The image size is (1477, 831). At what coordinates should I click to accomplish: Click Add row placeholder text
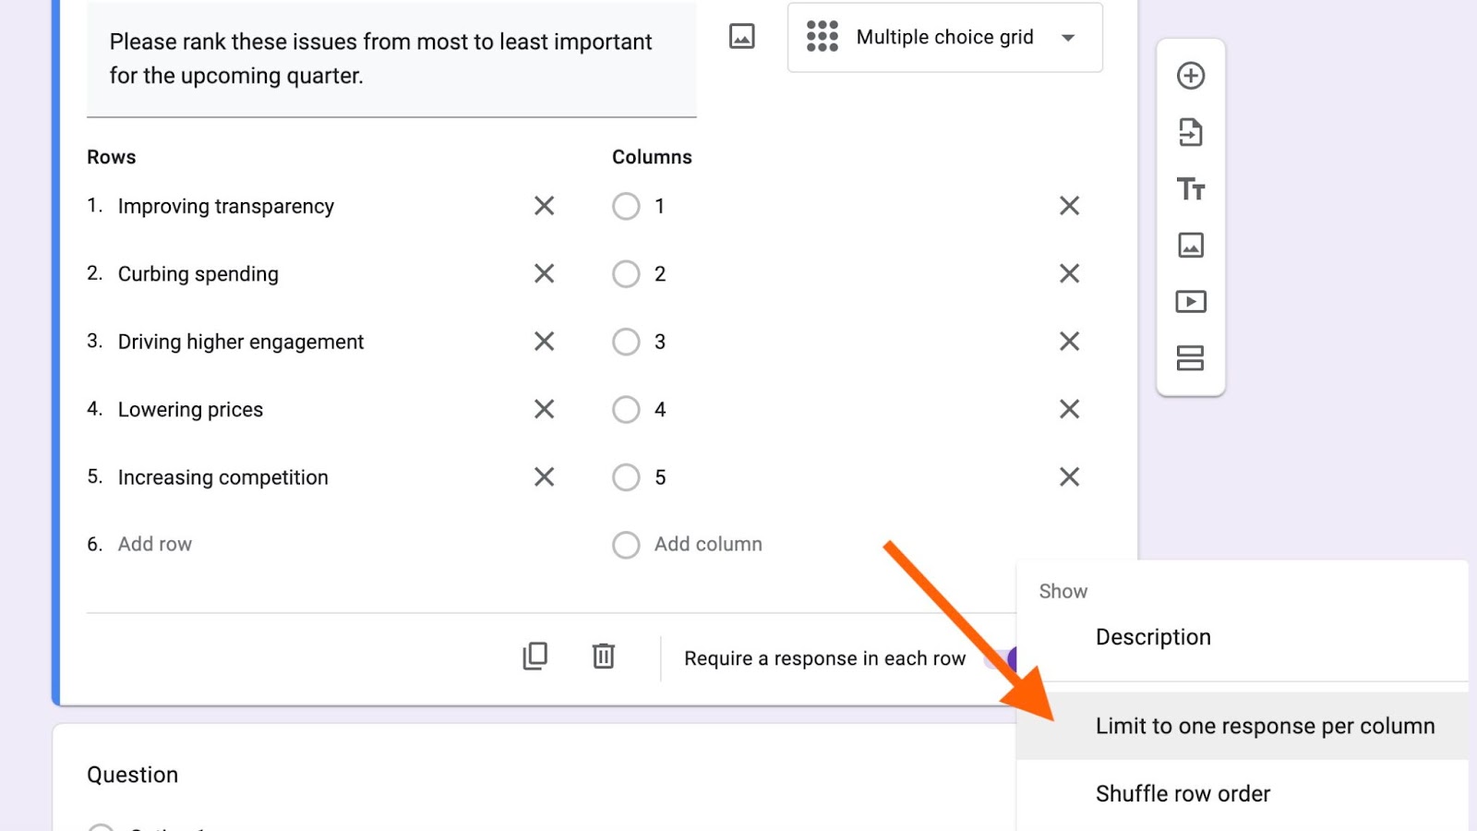click(x=155, y=545)
